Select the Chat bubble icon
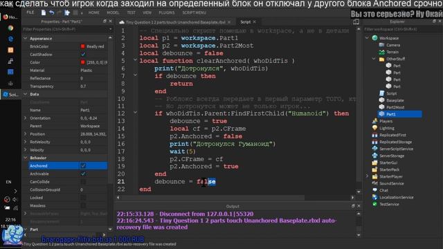 [x=375, y=190]
